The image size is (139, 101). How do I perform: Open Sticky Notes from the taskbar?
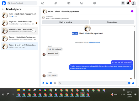[x=19, y=90]
